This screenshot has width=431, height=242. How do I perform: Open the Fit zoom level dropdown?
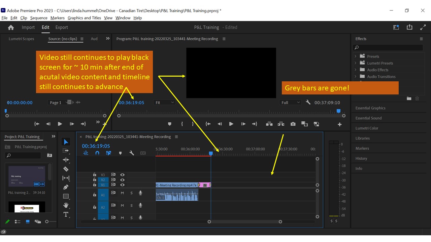(x=164, y=103)
